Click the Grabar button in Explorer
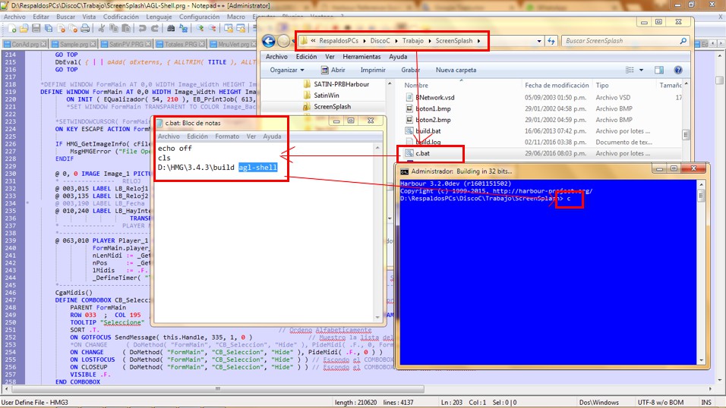The height and width of the screenshot is (408, 726). [410, 70]
